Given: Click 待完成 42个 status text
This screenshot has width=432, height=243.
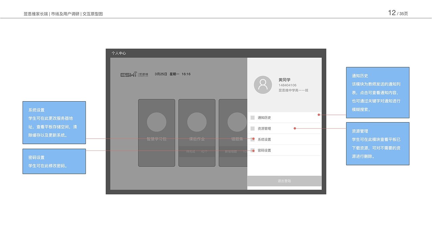Looking at the screenshot, I should tap(197, 152).
